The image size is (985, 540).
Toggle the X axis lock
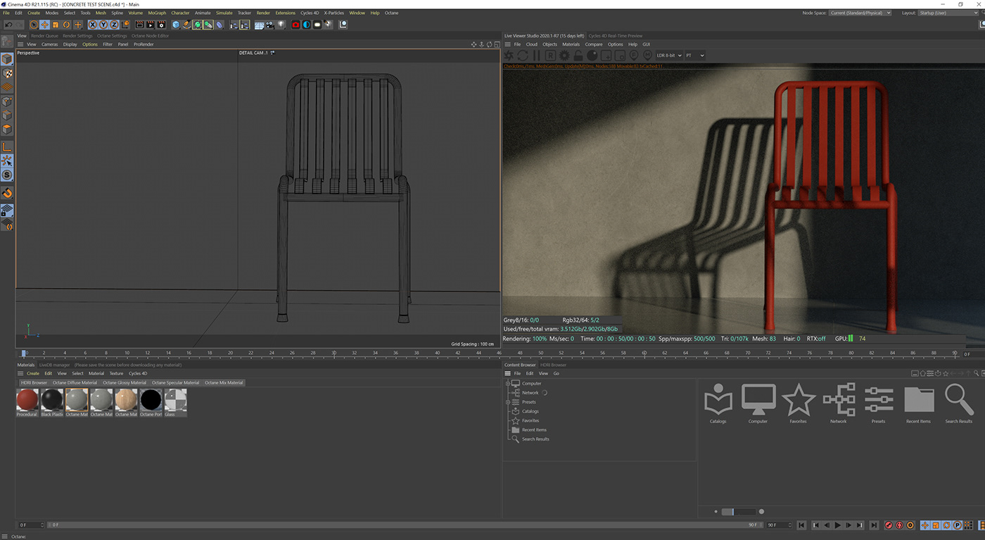(x=92, y=25)
